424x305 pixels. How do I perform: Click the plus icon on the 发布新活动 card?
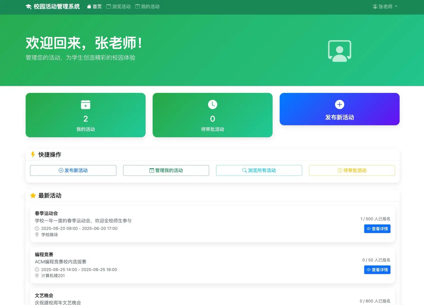tap(339, 104)
